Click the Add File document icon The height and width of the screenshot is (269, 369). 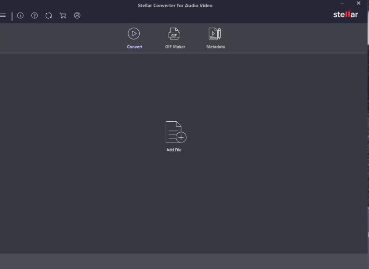[x=176, y=132]
